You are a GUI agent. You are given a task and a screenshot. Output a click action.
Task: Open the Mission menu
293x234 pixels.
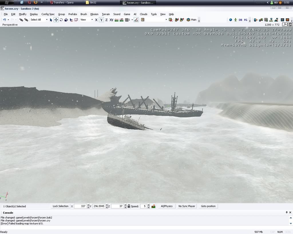click(94, 14)
